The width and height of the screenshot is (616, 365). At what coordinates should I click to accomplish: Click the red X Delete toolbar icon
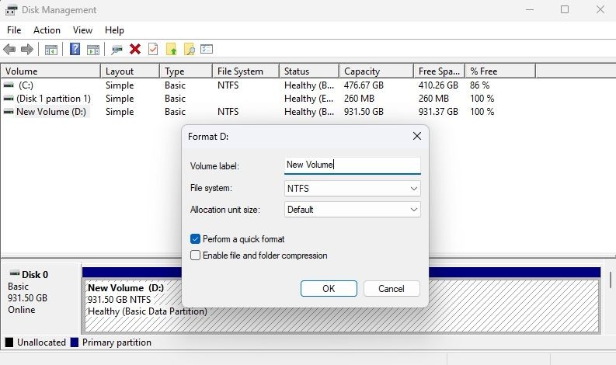point(134,49)
